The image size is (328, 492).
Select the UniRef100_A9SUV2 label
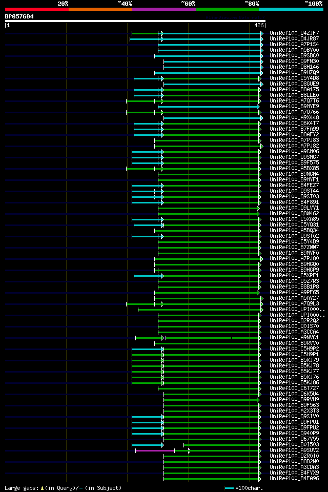coord(294,451)
